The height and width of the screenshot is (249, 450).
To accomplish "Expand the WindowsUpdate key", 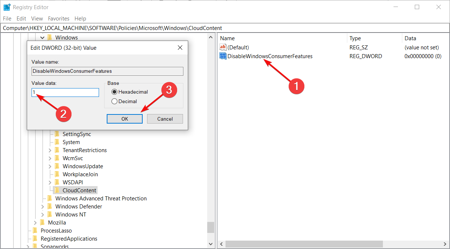I will click(50, 166).
